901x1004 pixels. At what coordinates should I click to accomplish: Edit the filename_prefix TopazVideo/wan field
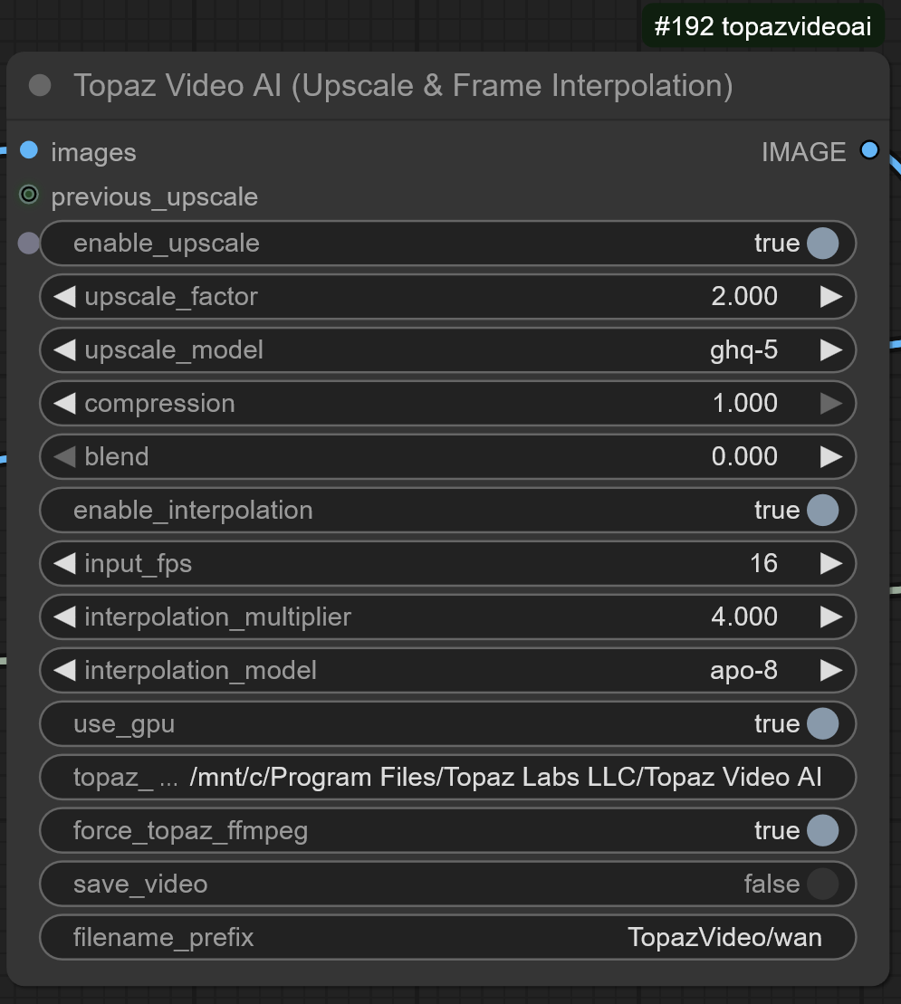pos(447,938)
